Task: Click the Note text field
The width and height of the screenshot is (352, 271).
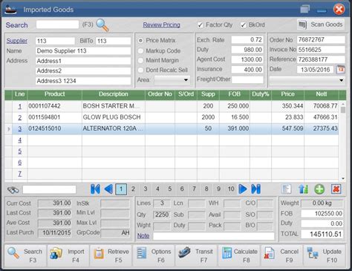Action: [214, 236]
